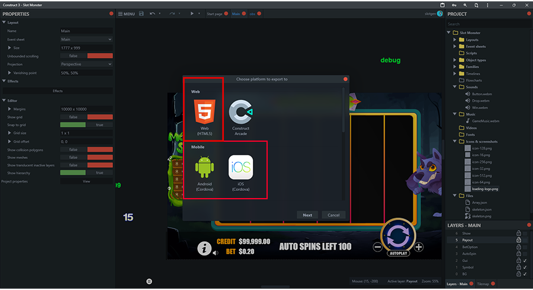Expand the Vanishing point property

[9, 72]
